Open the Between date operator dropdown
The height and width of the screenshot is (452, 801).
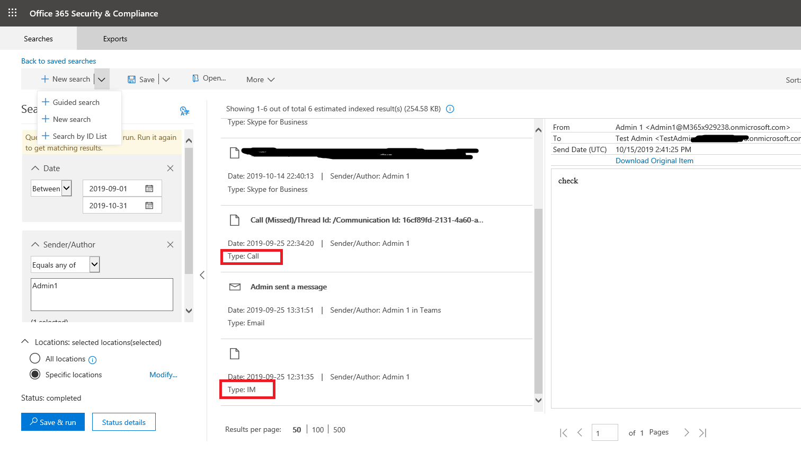coord(51,188)
